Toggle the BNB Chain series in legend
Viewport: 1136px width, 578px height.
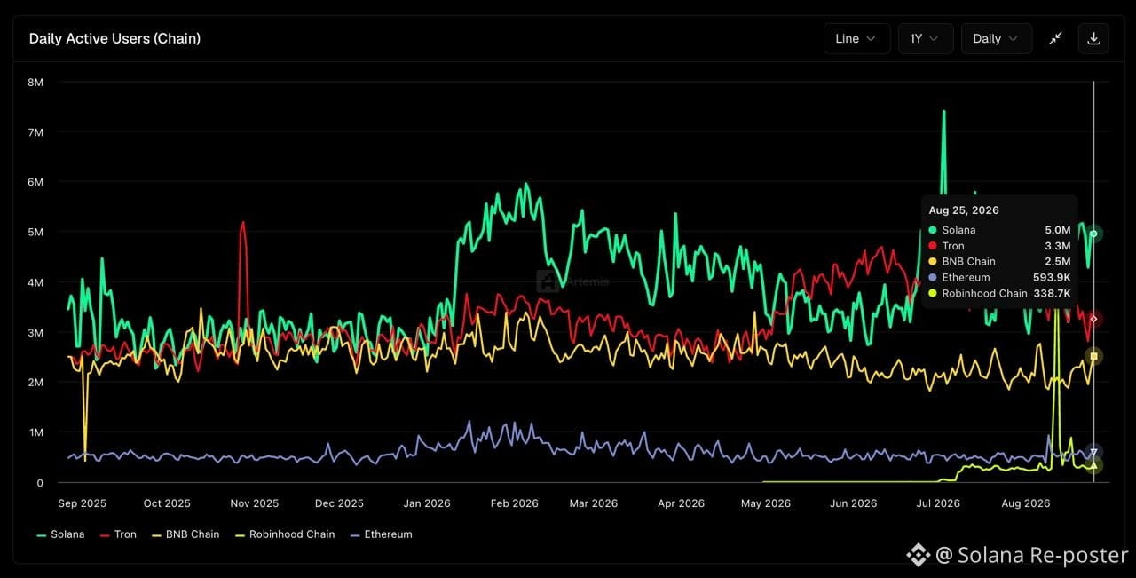point(185,534)
